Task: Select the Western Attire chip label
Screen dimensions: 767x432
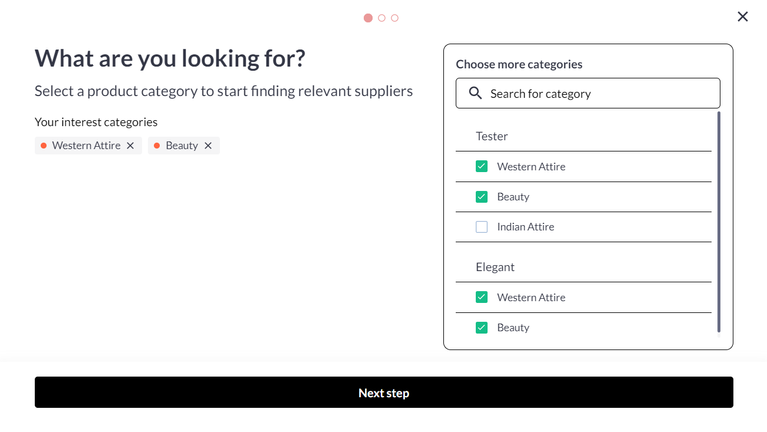Action: coord(86,146)
